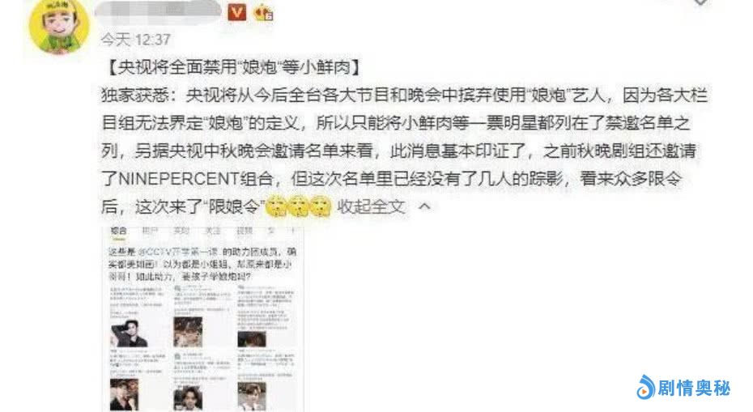The width and height of the screenshot is (753, 412).
Task: Select the 视频 tab in embedded screenshot
Action: 245,231
